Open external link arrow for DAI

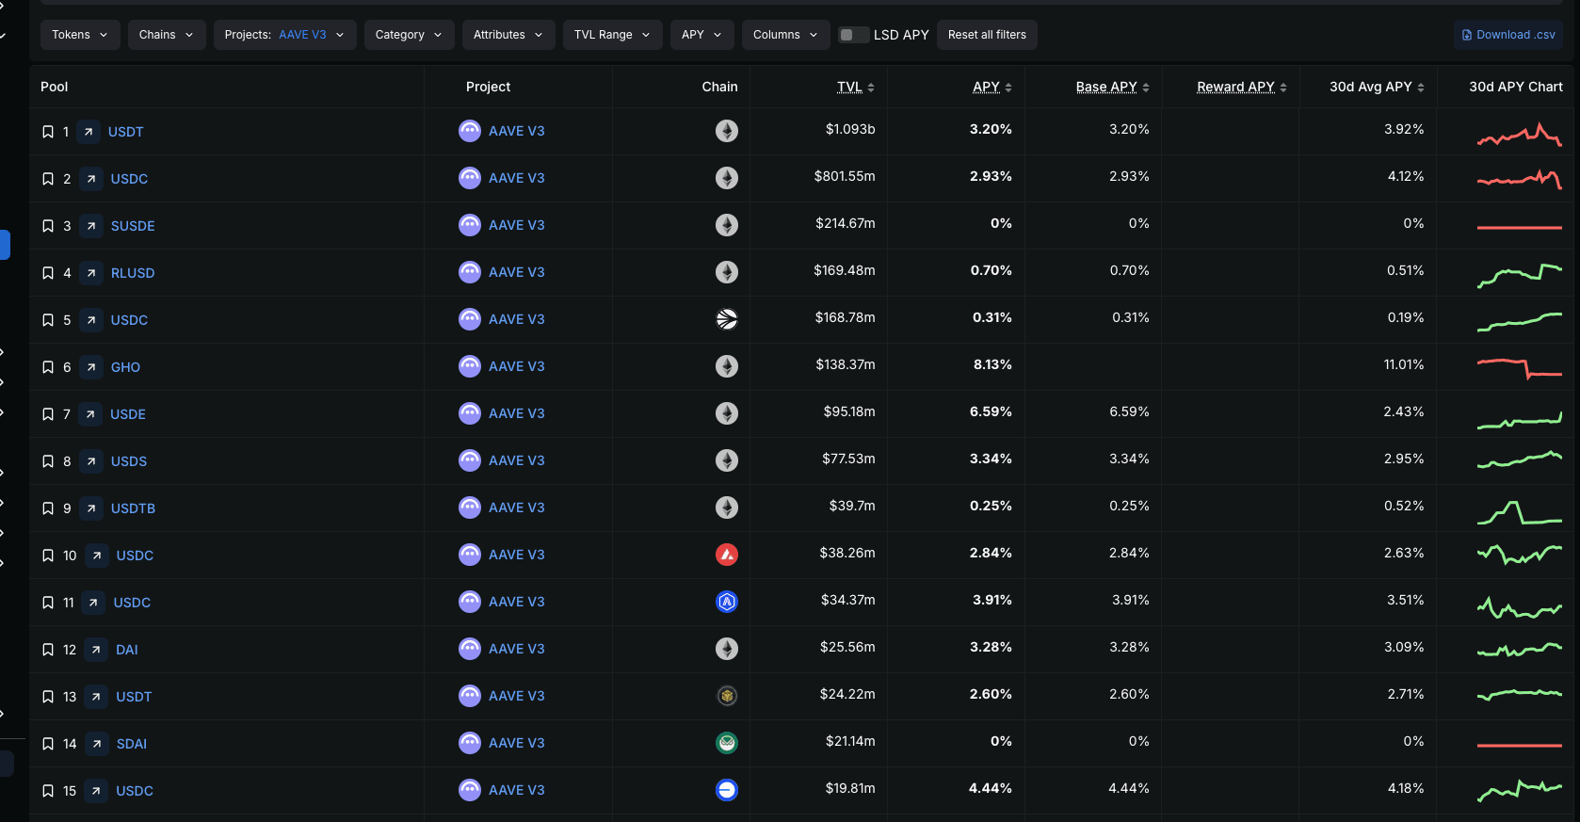point(96,650)
